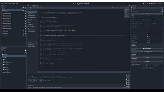Open the Search menu in script editor
The width and height of the screenshot is (164, 92).
34,8
